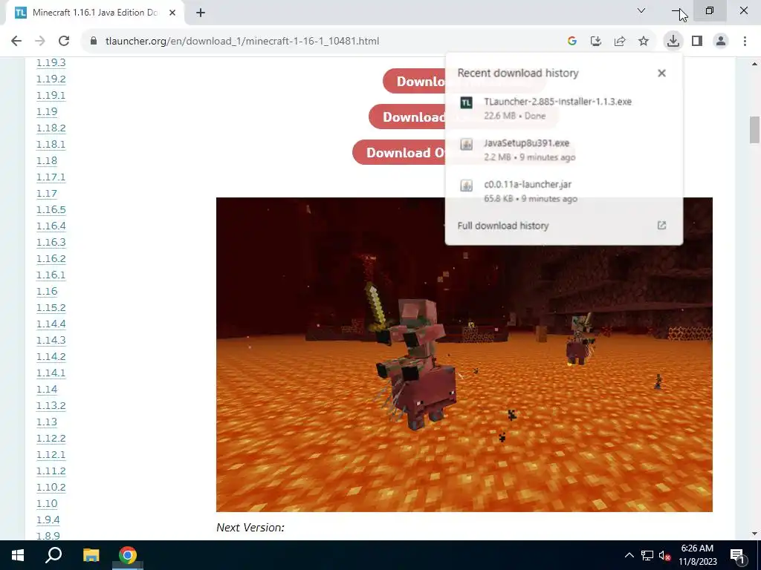View site information lock icon
This screenshot has height=570, width=761.
pos(94,42)
